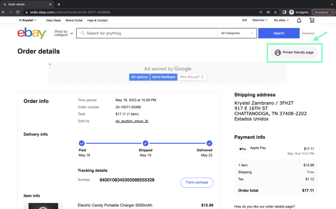Go to Brand Outlet

(74, 20)
